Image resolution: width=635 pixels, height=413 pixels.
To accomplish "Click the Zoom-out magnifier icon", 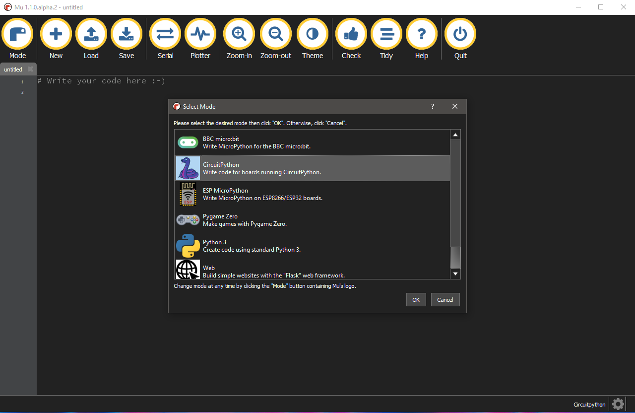I will pyautogui.click(x=276, y=35).
